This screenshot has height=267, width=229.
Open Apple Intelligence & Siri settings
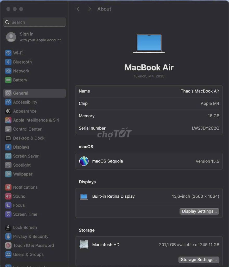click(x=8, y=120)
